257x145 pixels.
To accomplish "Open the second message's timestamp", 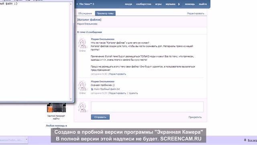I will (99, 93).
